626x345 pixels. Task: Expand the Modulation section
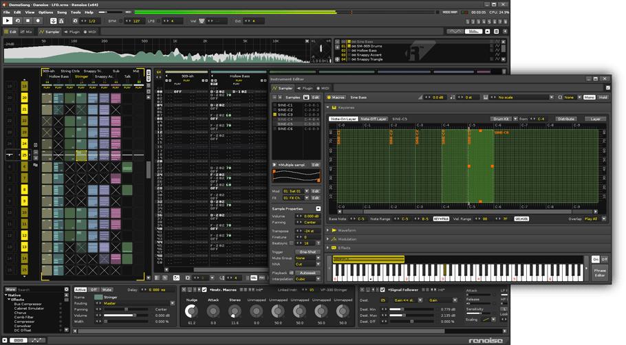(327, 239)
